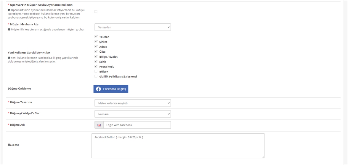
Task: Click info icon under Müşteri Grubuna Ata
Action: tap(9, 30)
